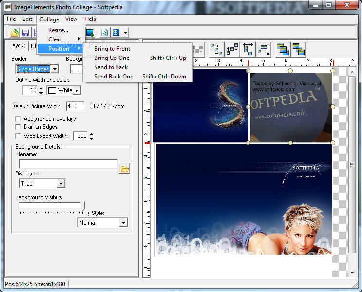The width and height of the screenshot is (362, 292).
Task: Click canvas vertical scrollbar up arrow
Action: 352,72
